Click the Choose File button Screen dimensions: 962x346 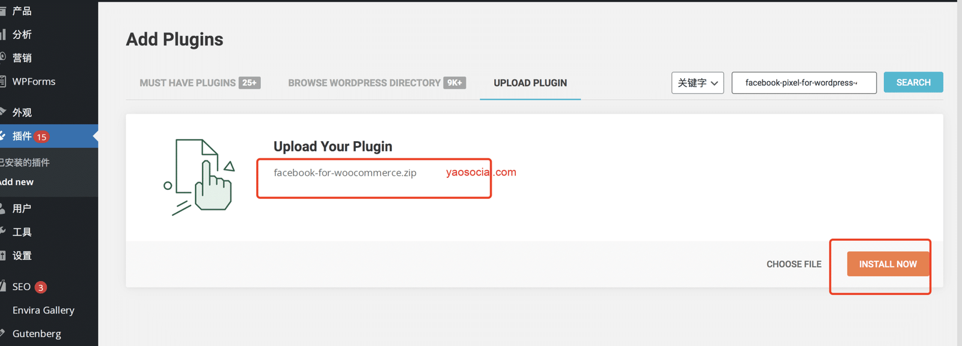[x=794, y=264]
